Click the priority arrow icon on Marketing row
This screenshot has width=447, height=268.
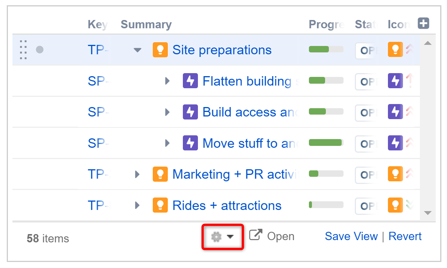coord(409,174)
